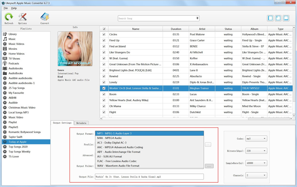
Task: Sort by the Artist column header
Action: [x=202, y=29]
